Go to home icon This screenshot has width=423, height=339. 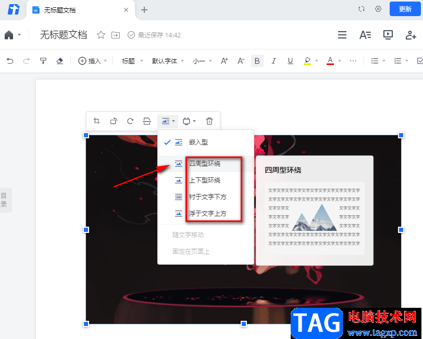(x=9, y=35)
